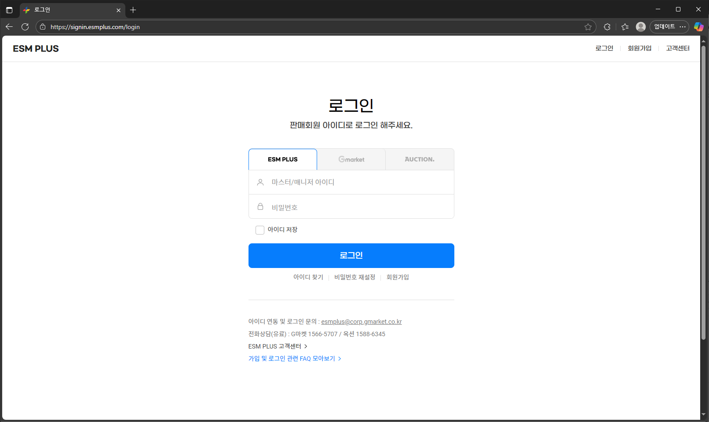Open the favorites list icon

point(625,27)
